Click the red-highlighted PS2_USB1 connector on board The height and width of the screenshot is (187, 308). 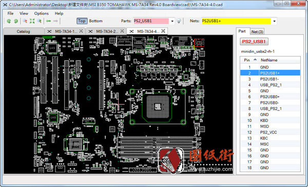[199, 43]
